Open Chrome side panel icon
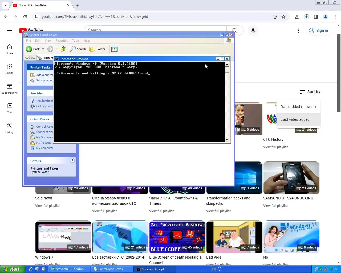Image resolution: width=341 pixels, height=273 pixels. coord(316,17)
